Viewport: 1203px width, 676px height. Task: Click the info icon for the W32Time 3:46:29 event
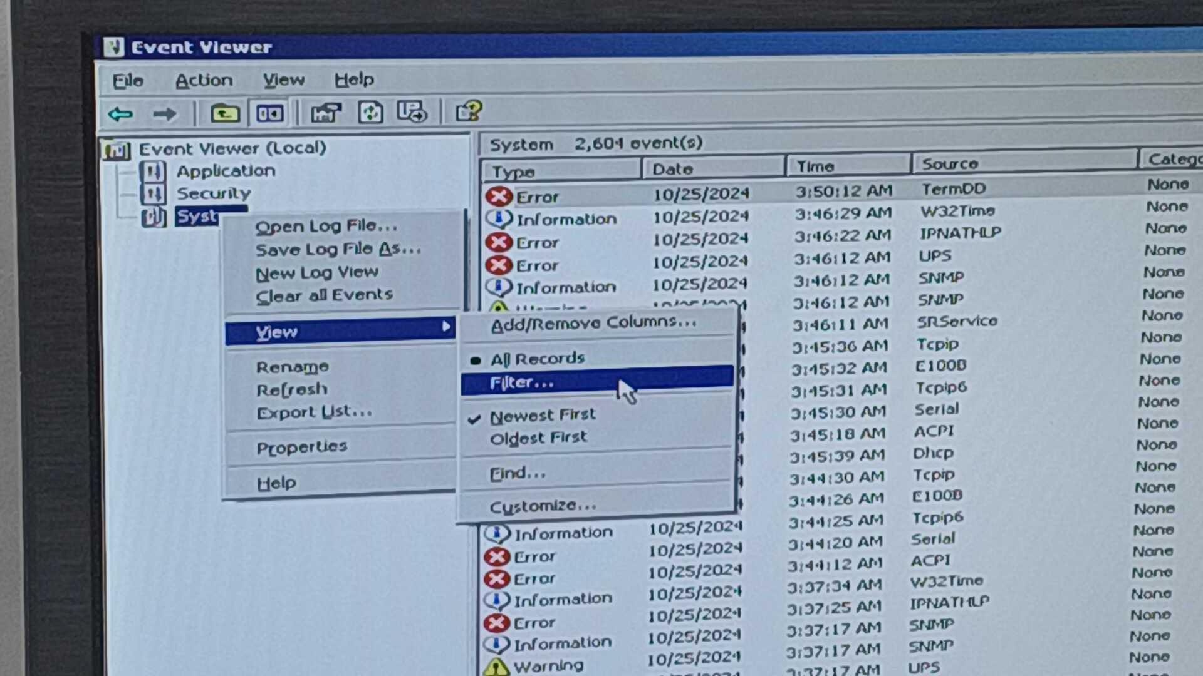[x=499, y=219]
